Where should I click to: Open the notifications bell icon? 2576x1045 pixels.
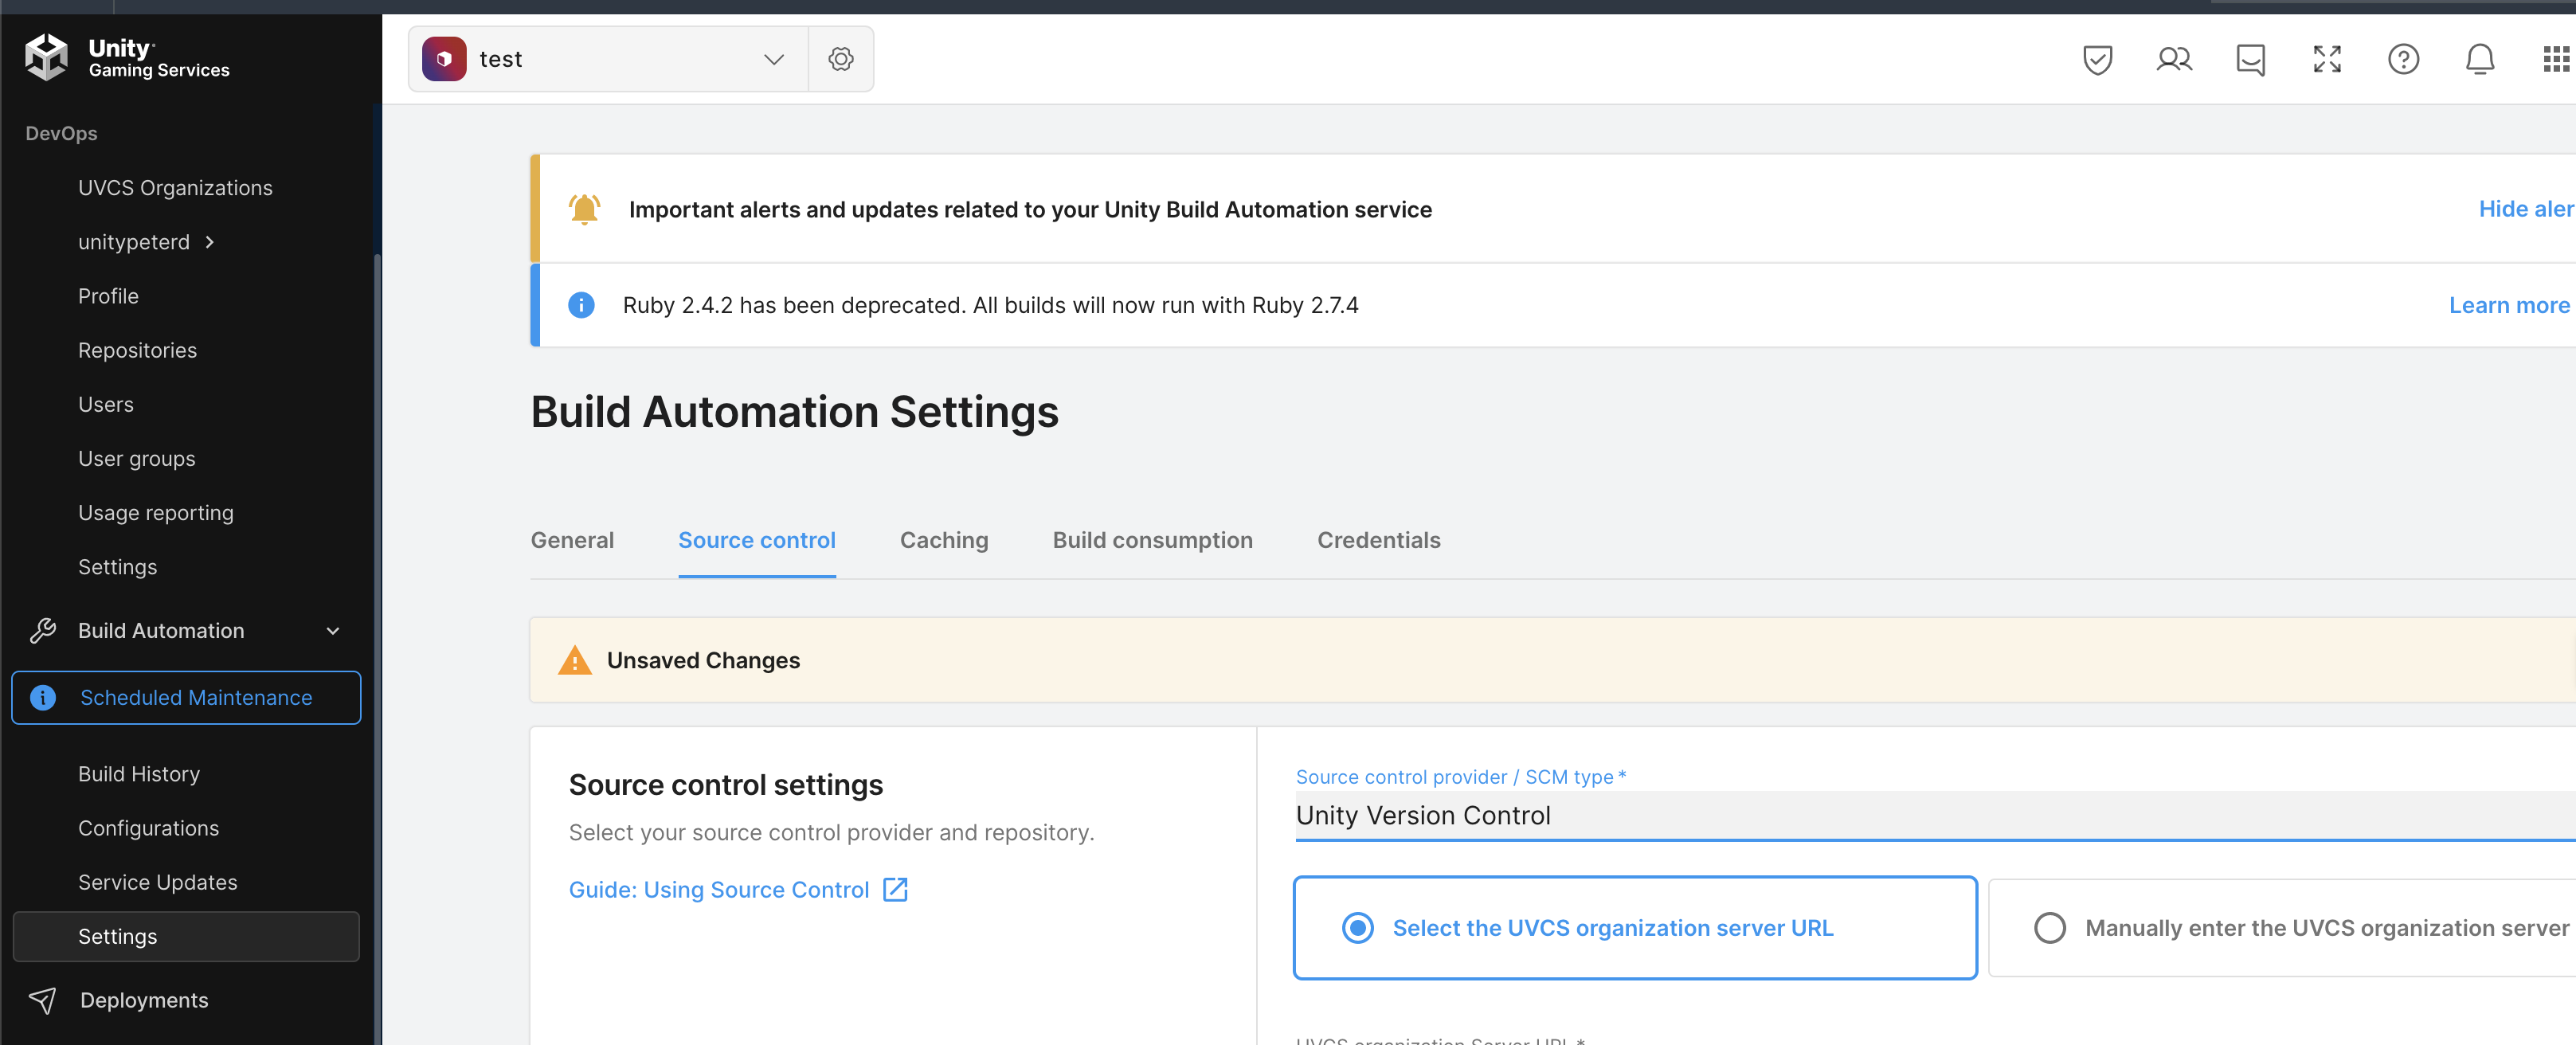coord(2479,59)
